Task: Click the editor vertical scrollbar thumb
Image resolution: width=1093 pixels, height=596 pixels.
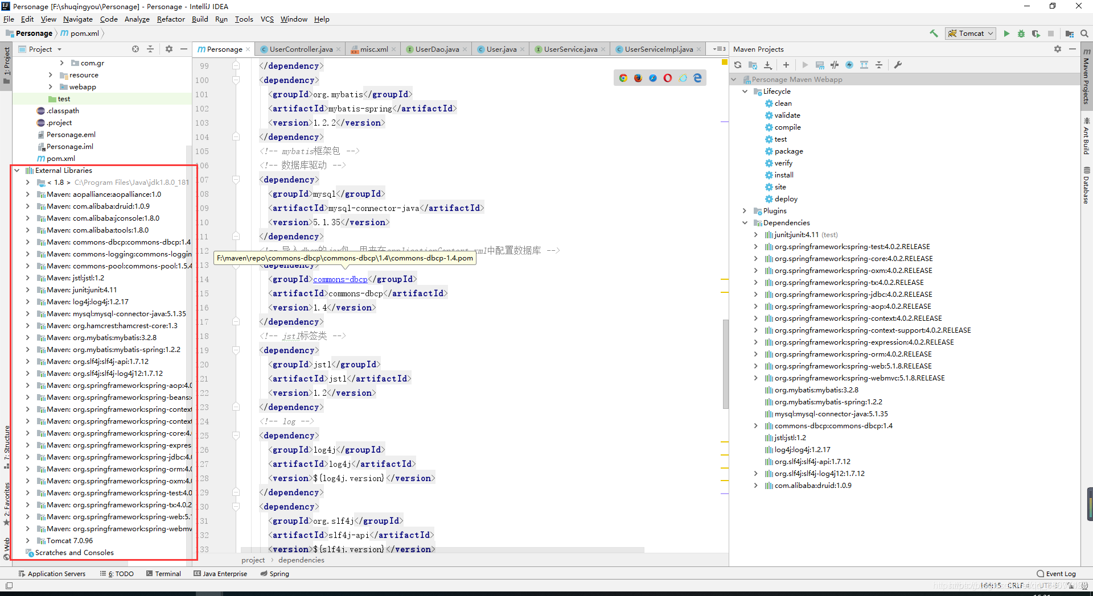Action: tap(725, 364)
